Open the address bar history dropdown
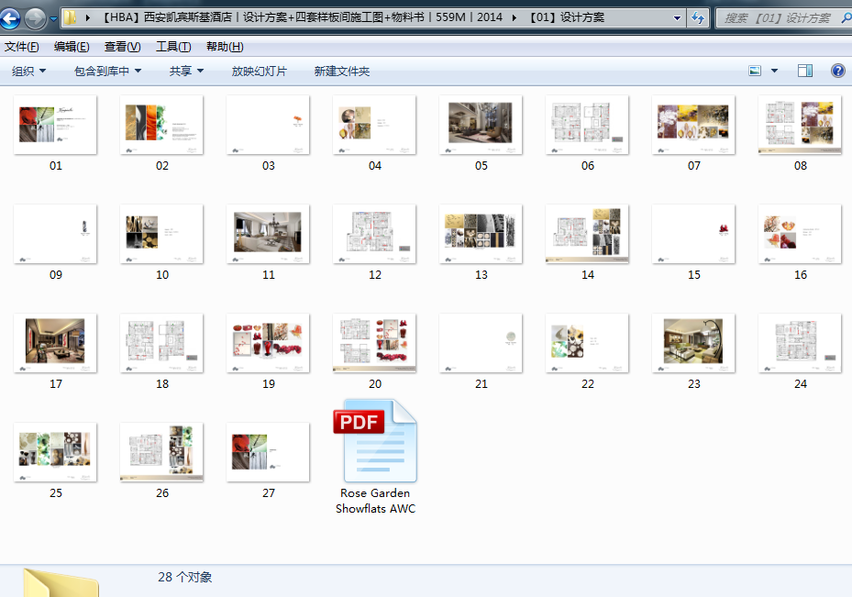This screenshot has height=597, width=852. (677, 18)
